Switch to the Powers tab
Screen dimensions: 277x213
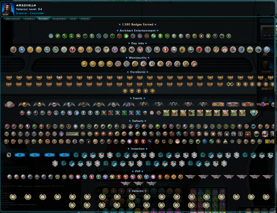point(29,18)
